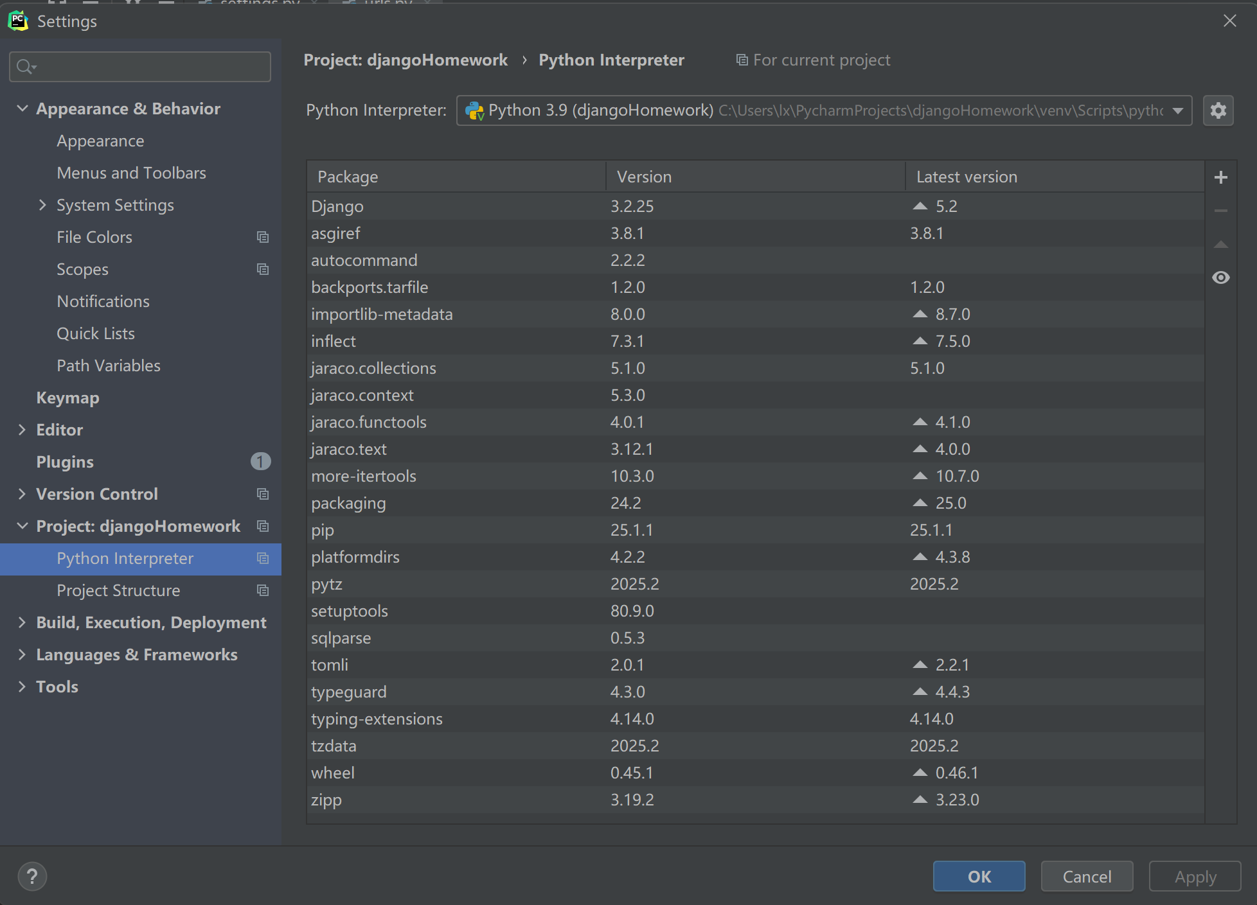Click the Cancel button
Image resolution: width=1257 pixels, height=905 pixels.
(x=1087, y=876)
